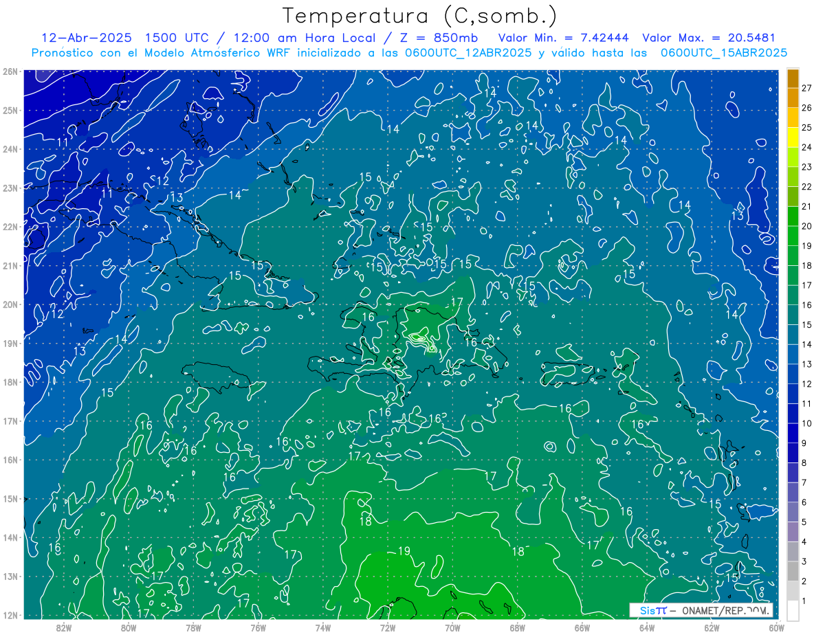Click the lavender swatch between legend 4 and 5
Viewport: 825px width, 637px height.
point(793,531)
